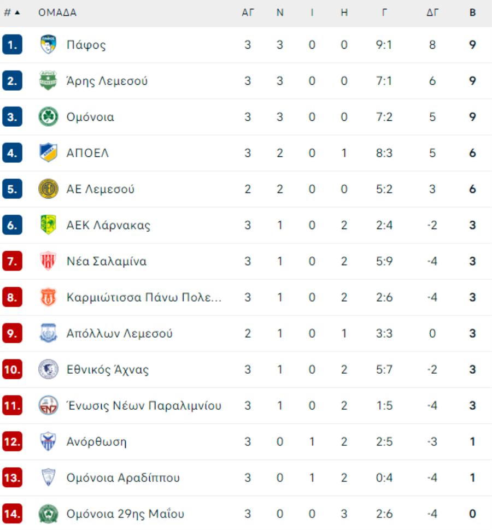The width and height of the screenshot is (492, 530).
Task: Select the ΑΠΟΕΛ shield icon
Action: pyautogui.click(x=48, y=153)
